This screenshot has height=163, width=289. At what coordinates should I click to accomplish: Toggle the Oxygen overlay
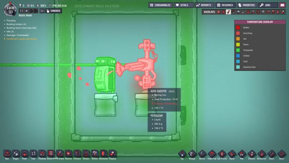click(x=218, y=12)
